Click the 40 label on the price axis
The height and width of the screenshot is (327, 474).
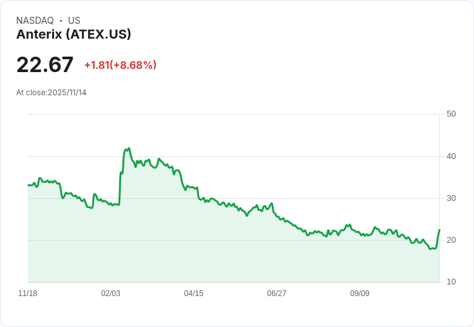click(x=451, y=156)
